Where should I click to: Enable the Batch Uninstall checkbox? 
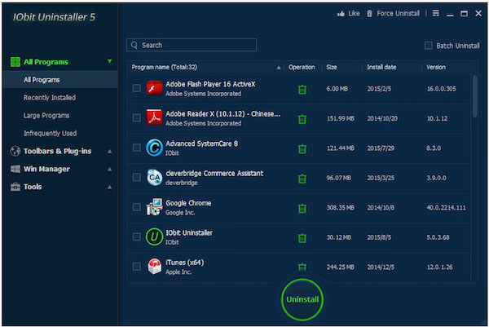tap(428, 46)
